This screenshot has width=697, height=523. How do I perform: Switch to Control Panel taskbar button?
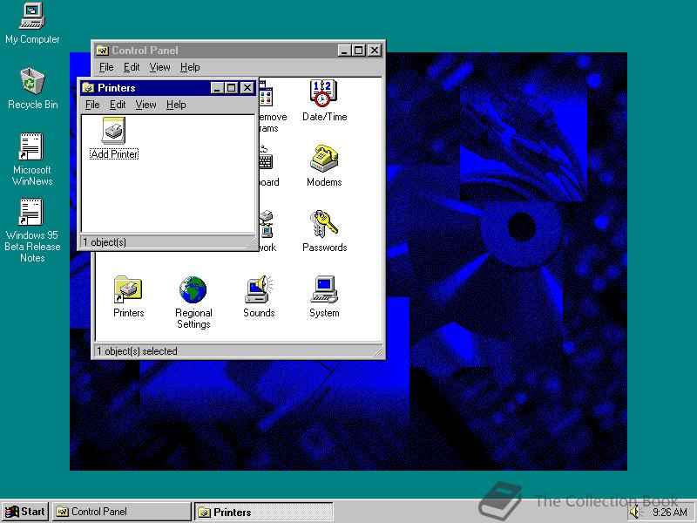121,512
